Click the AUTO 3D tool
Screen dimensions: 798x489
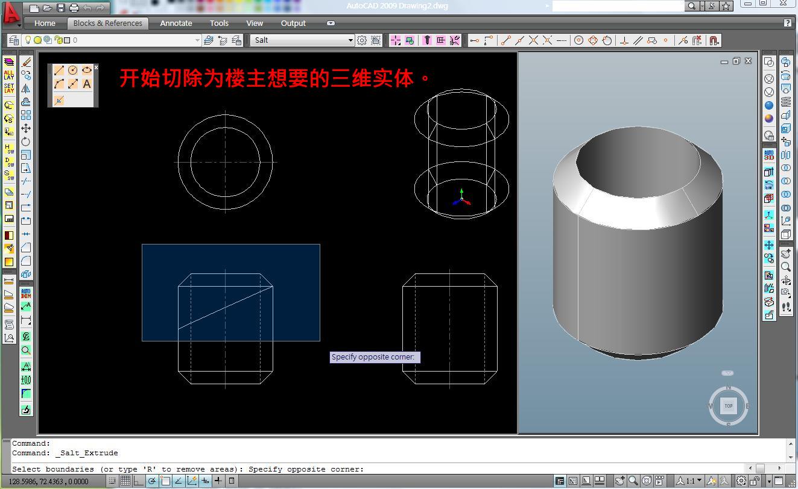point(769,155)
